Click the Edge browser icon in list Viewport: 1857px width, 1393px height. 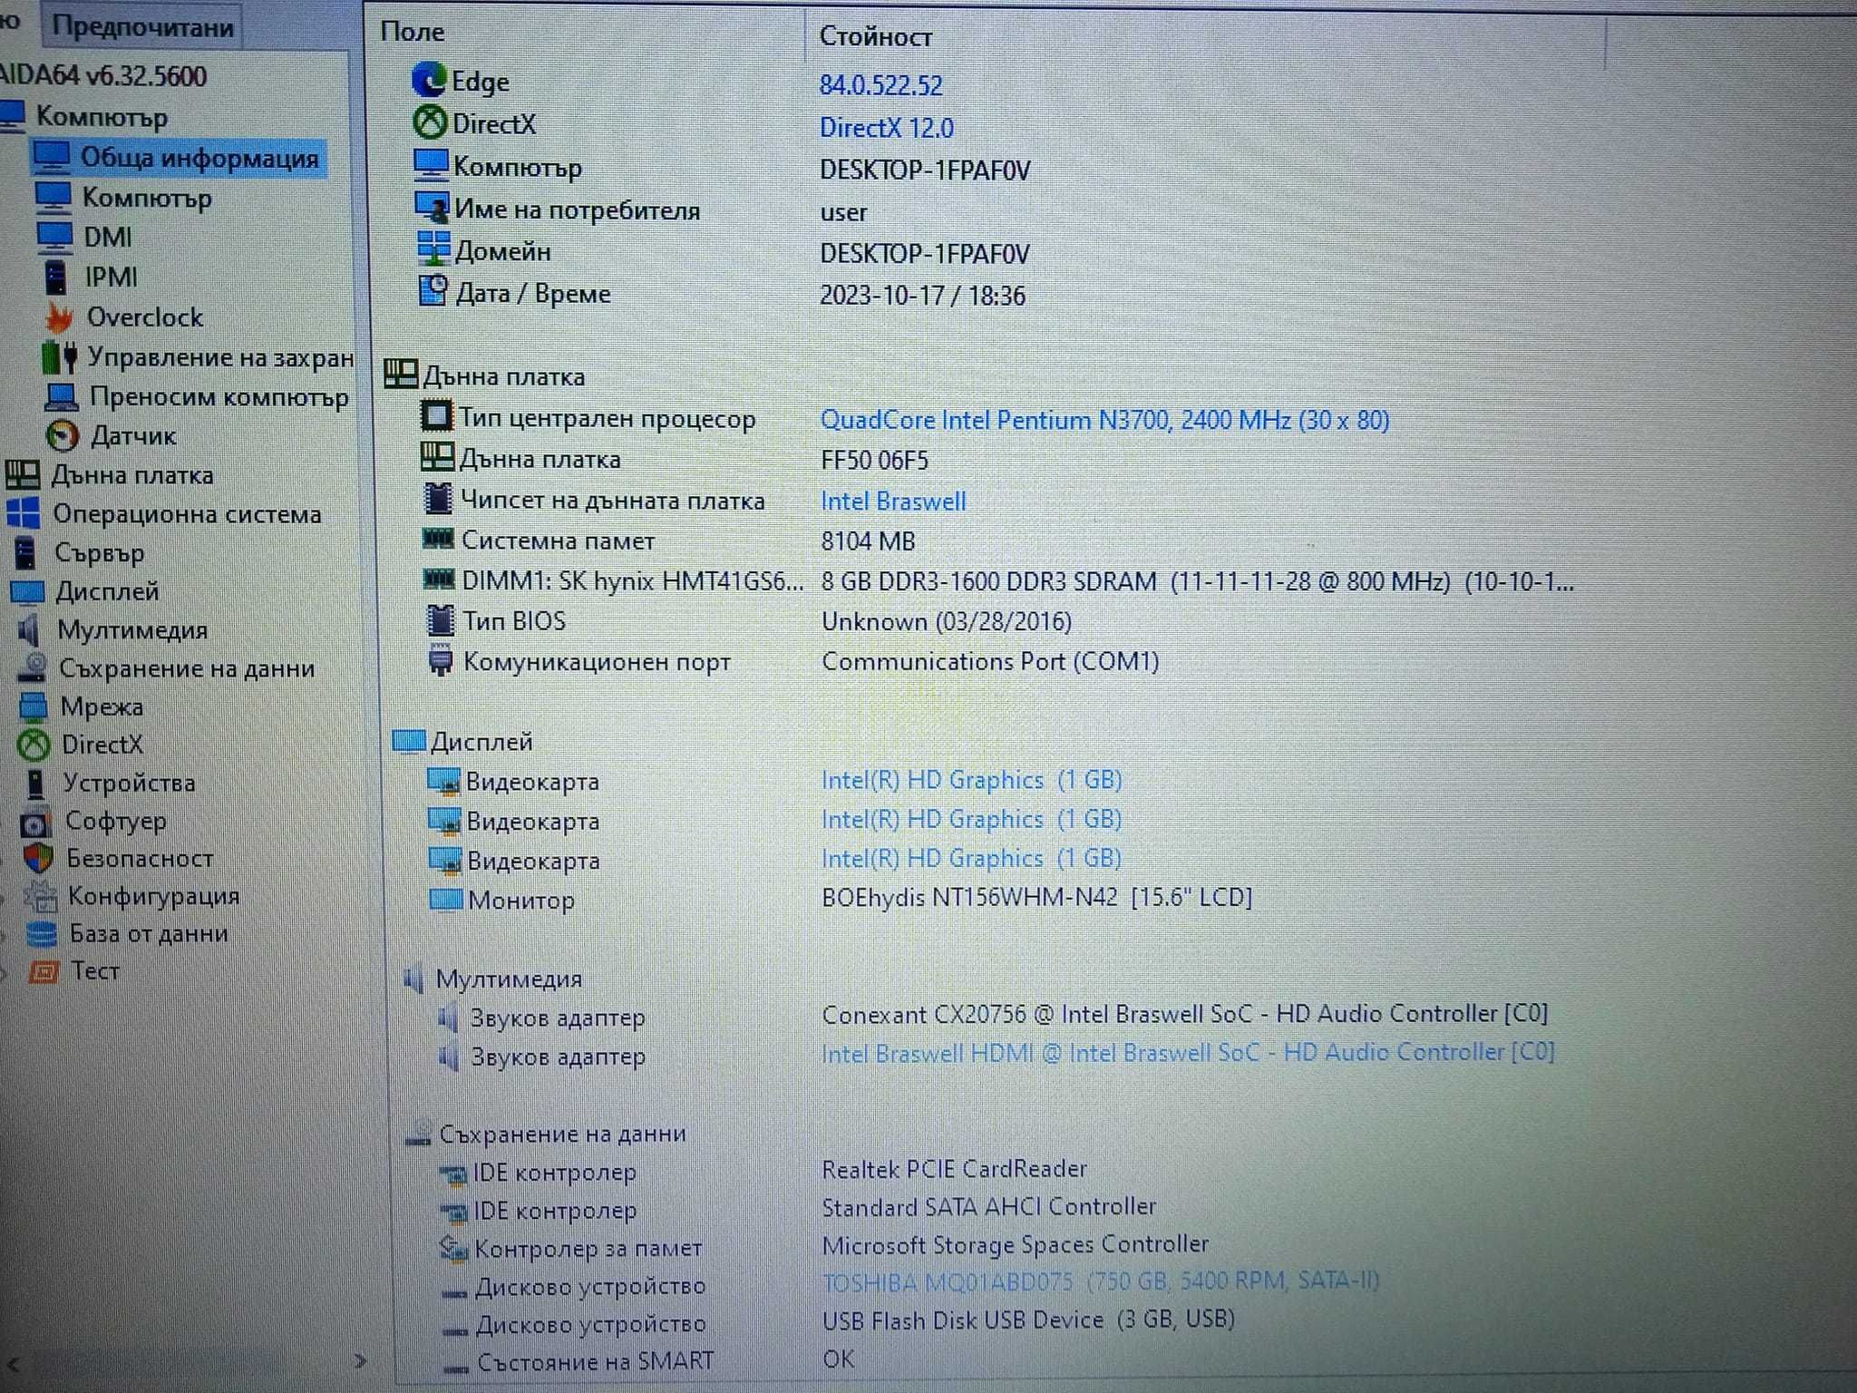tap(428, 81)
